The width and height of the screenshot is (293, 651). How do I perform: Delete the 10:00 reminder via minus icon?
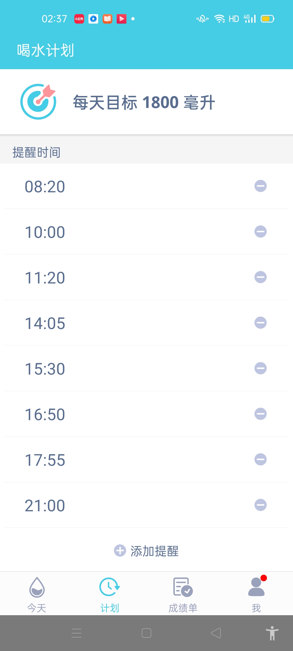tap(260, 232)
